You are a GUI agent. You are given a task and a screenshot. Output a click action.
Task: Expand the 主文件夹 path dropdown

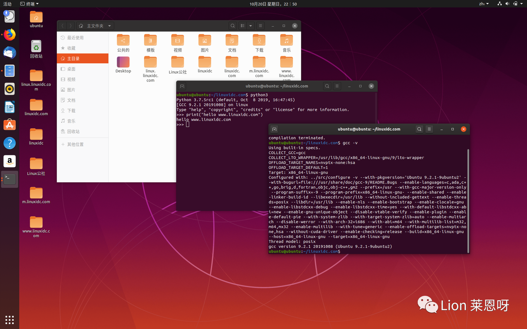coord(109,26)
